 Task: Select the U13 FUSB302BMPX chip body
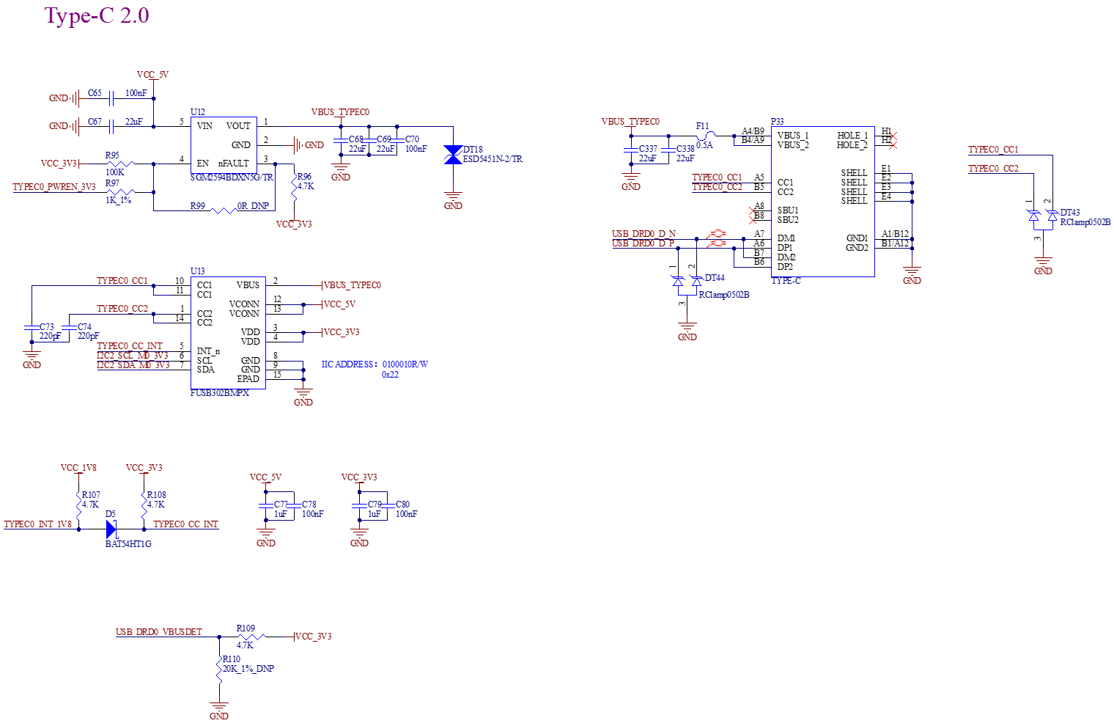[x=228, y=332]
